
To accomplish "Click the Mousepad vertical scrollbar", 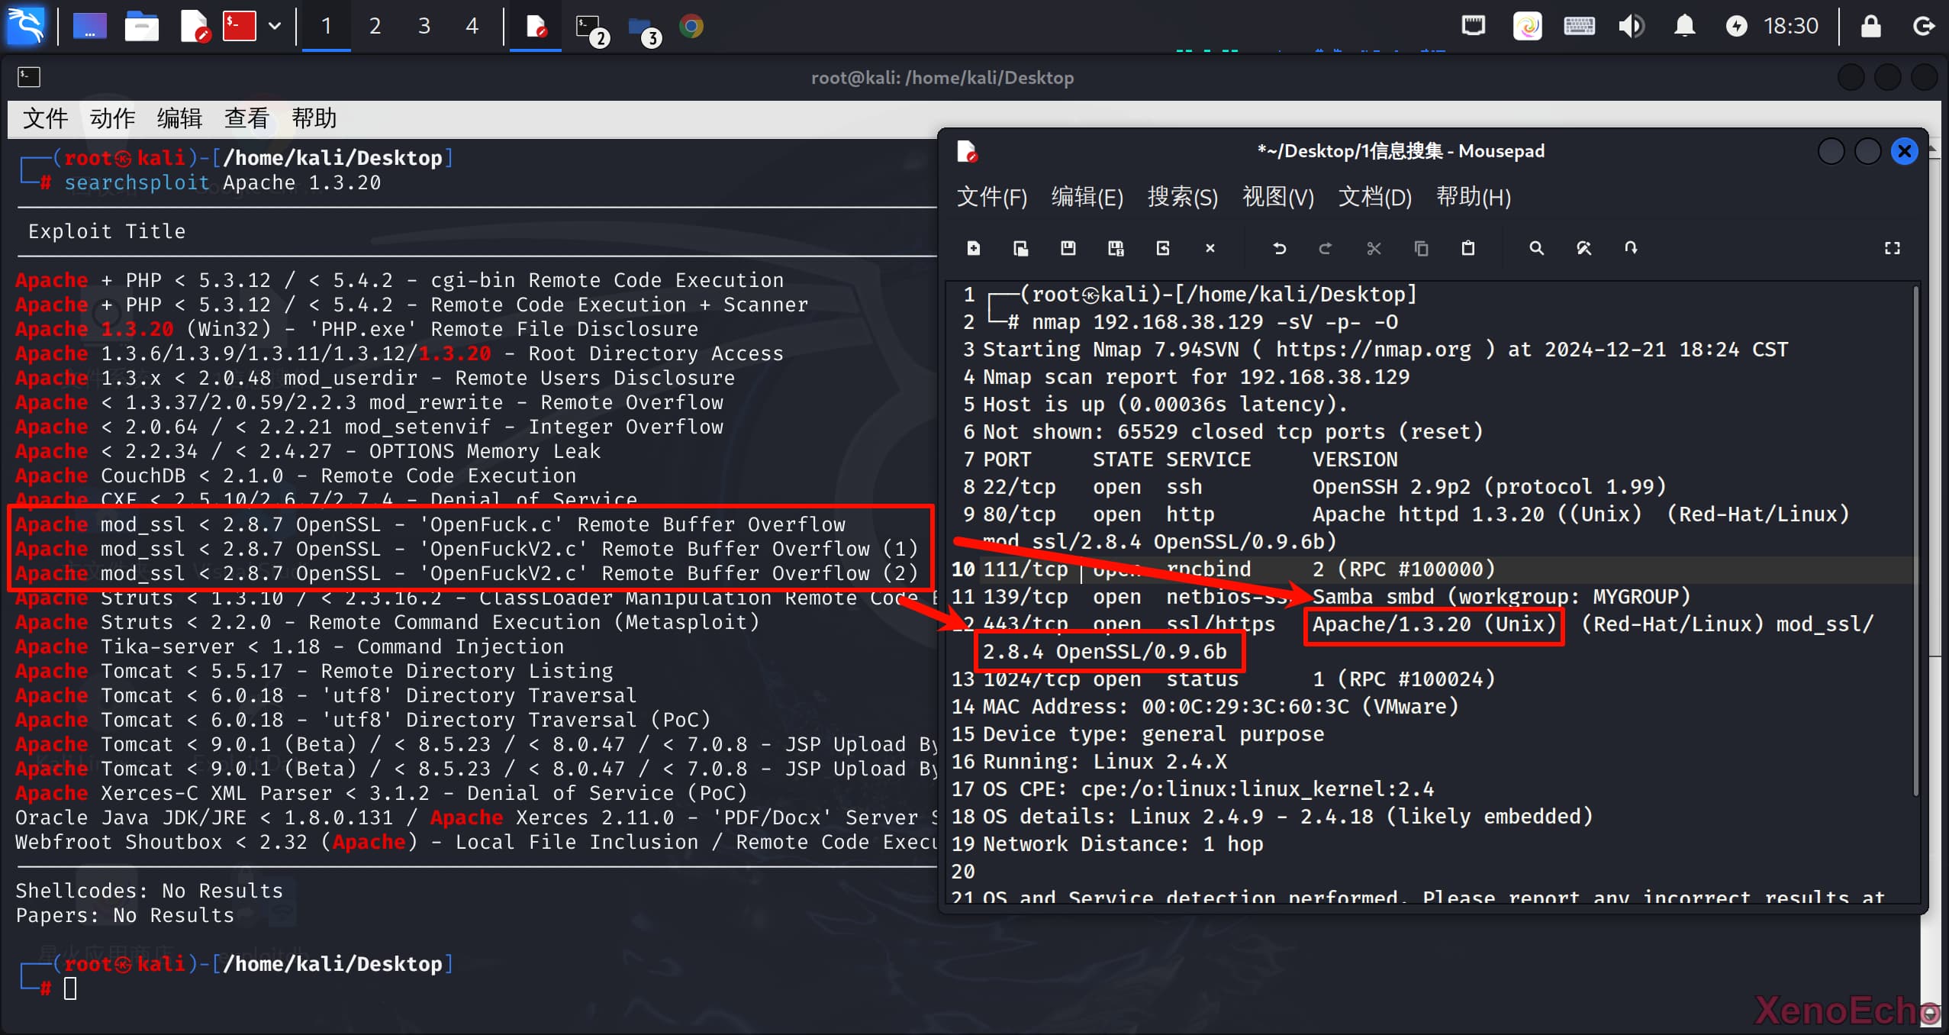I will point(1915,534).
